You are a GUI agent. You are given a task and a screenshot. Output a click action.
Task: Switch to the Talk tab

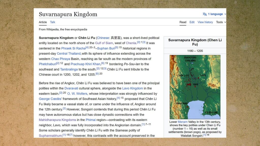point(53,22)
